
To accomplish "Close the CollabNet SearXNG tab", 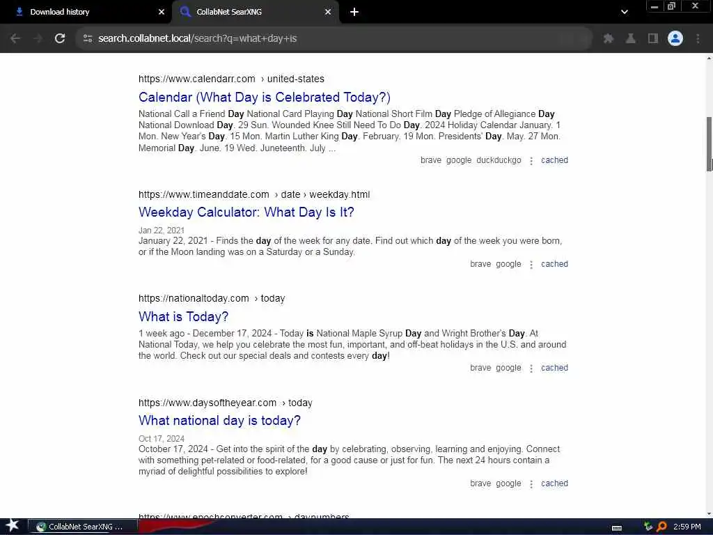I will pyautogui.click(x=328, y=13).
